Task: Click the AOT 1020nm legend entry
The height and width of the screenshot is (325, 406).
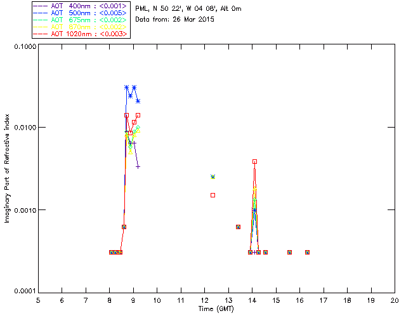Action: (80, 34)
